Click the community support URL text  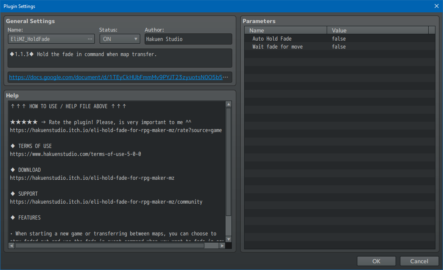(106, 202)
